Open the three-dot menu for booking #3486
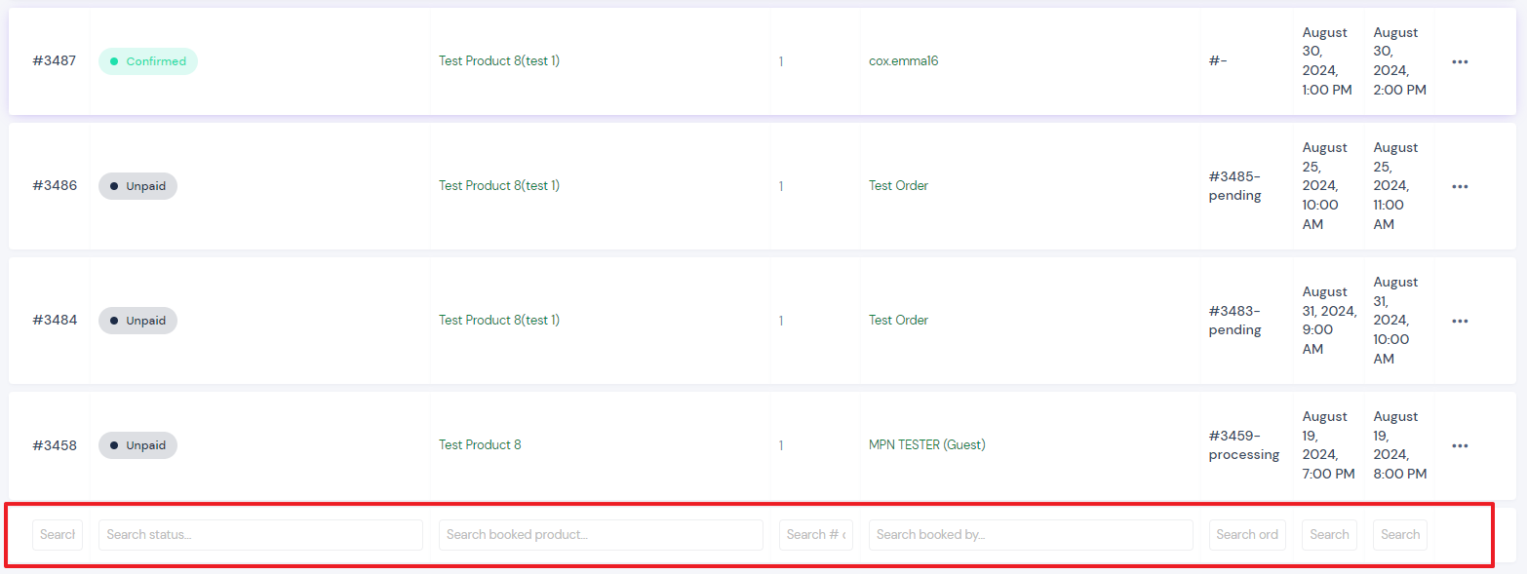The width and height of the screenshot is (1527, 574). pyautogui.click(x=1460, y=186)
